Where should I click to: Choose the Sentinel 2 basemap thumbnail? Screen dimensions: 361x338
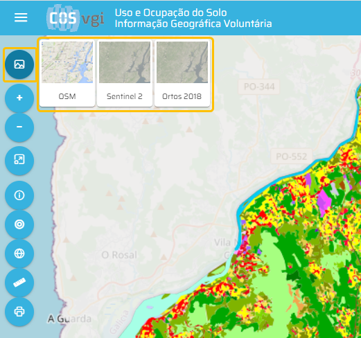pyautogui.click(x=125, y=73)
